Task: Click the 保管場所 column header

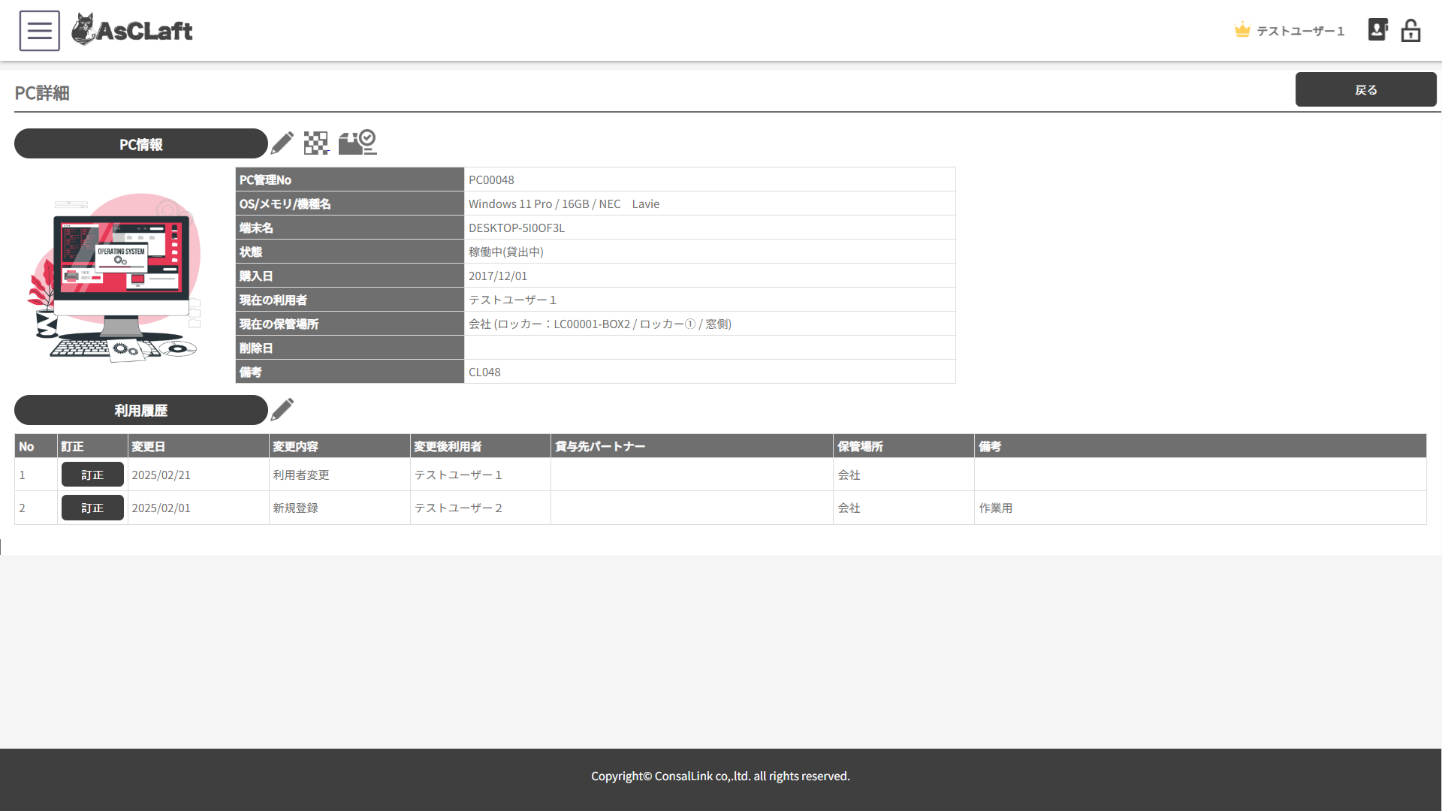Action: click(860, 446)
